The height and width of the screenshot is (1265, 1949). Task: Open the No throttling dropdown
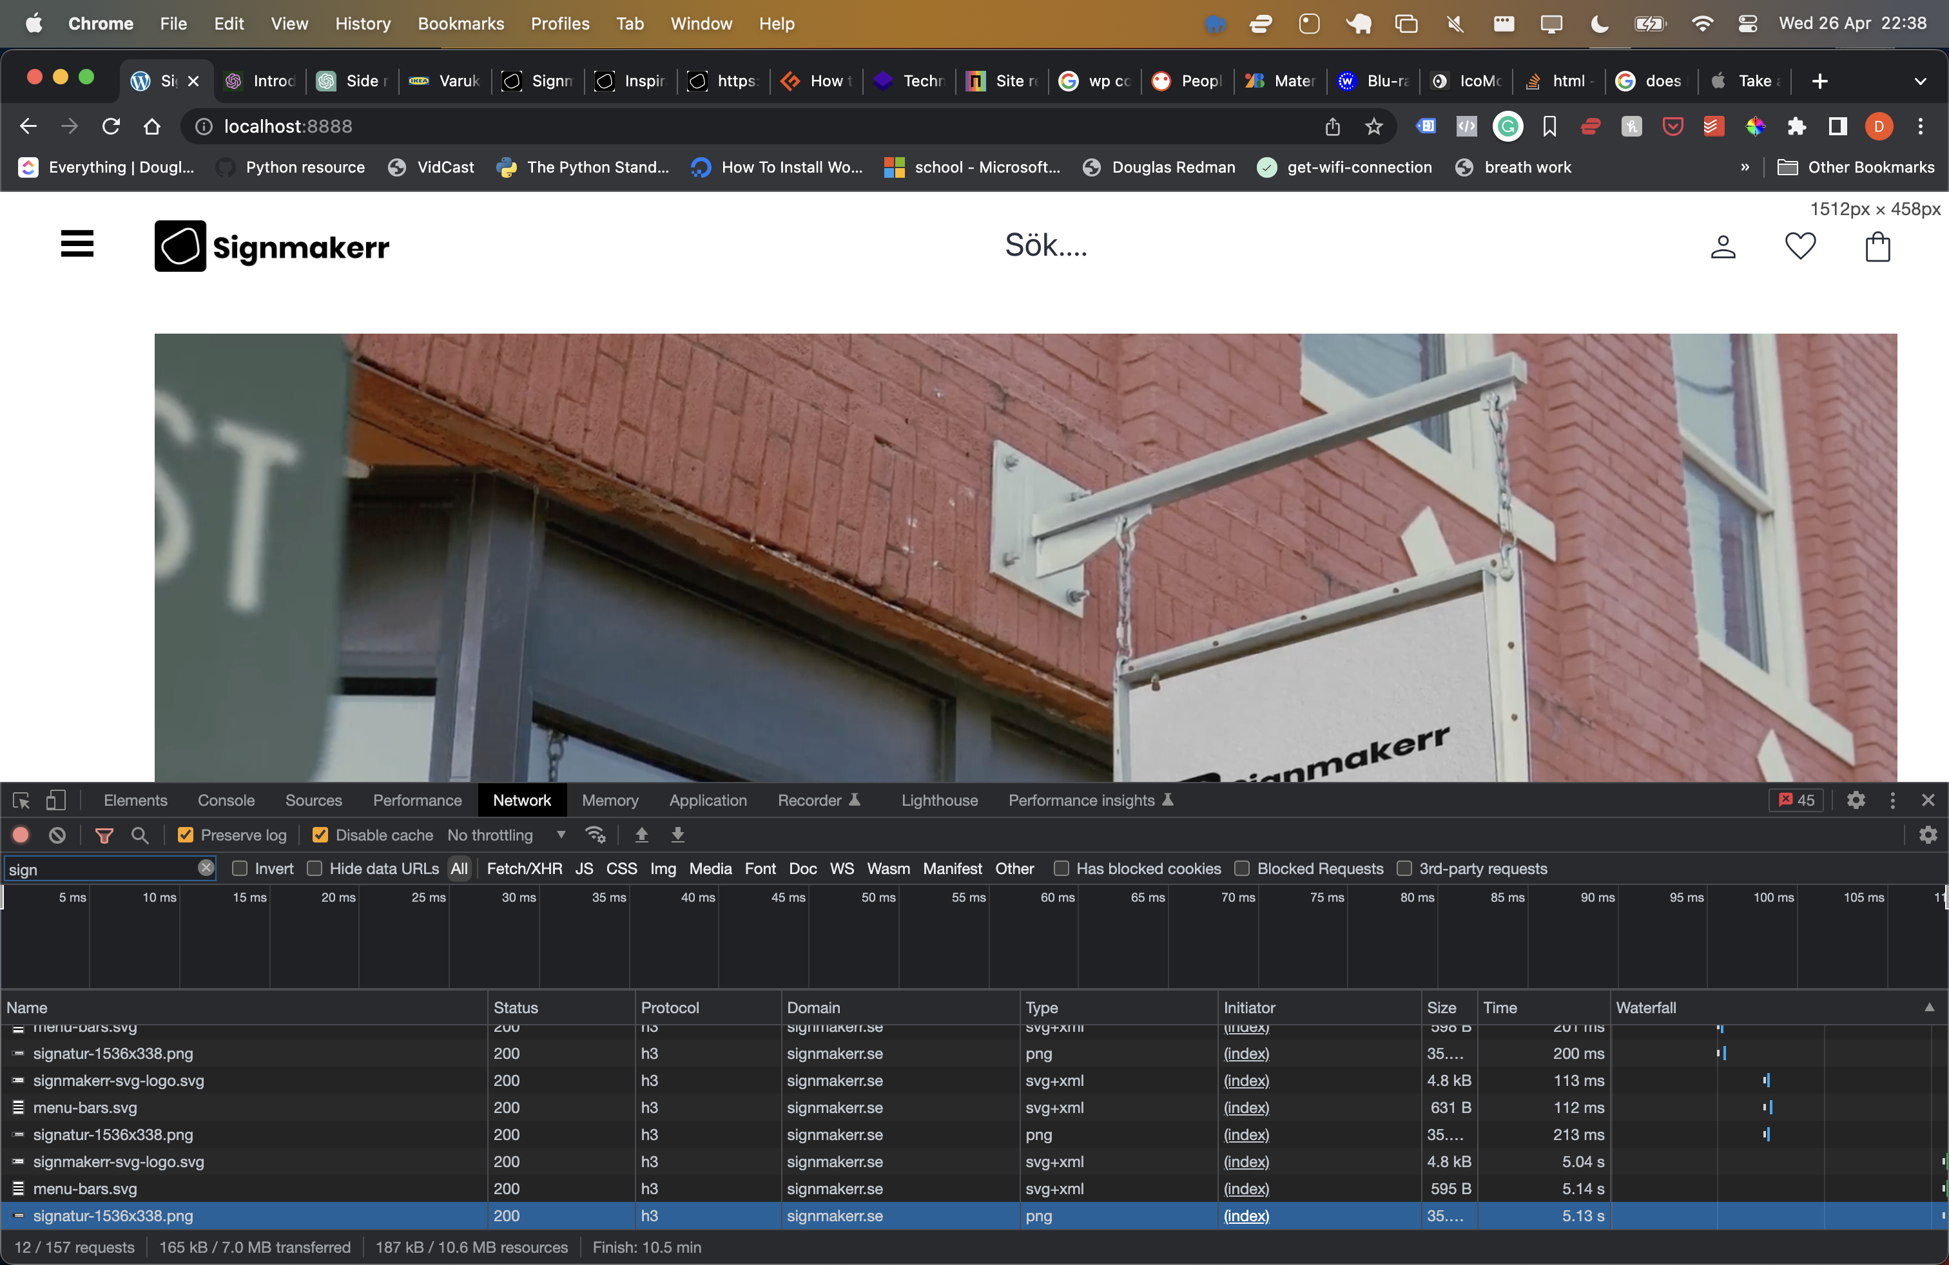[506, 835]
